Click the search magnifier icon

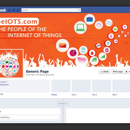(x=79, y=10)
